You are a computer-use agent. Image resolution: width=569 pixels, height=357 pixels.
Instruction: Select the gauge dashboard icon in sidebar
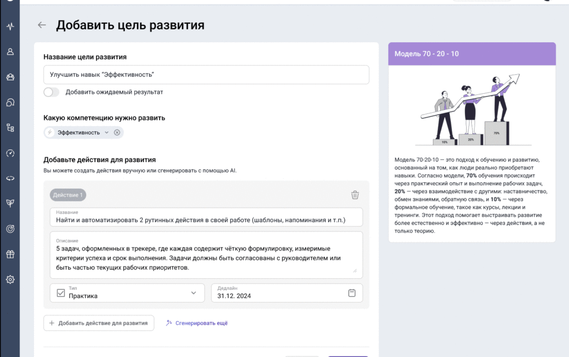tap(10, 153)
